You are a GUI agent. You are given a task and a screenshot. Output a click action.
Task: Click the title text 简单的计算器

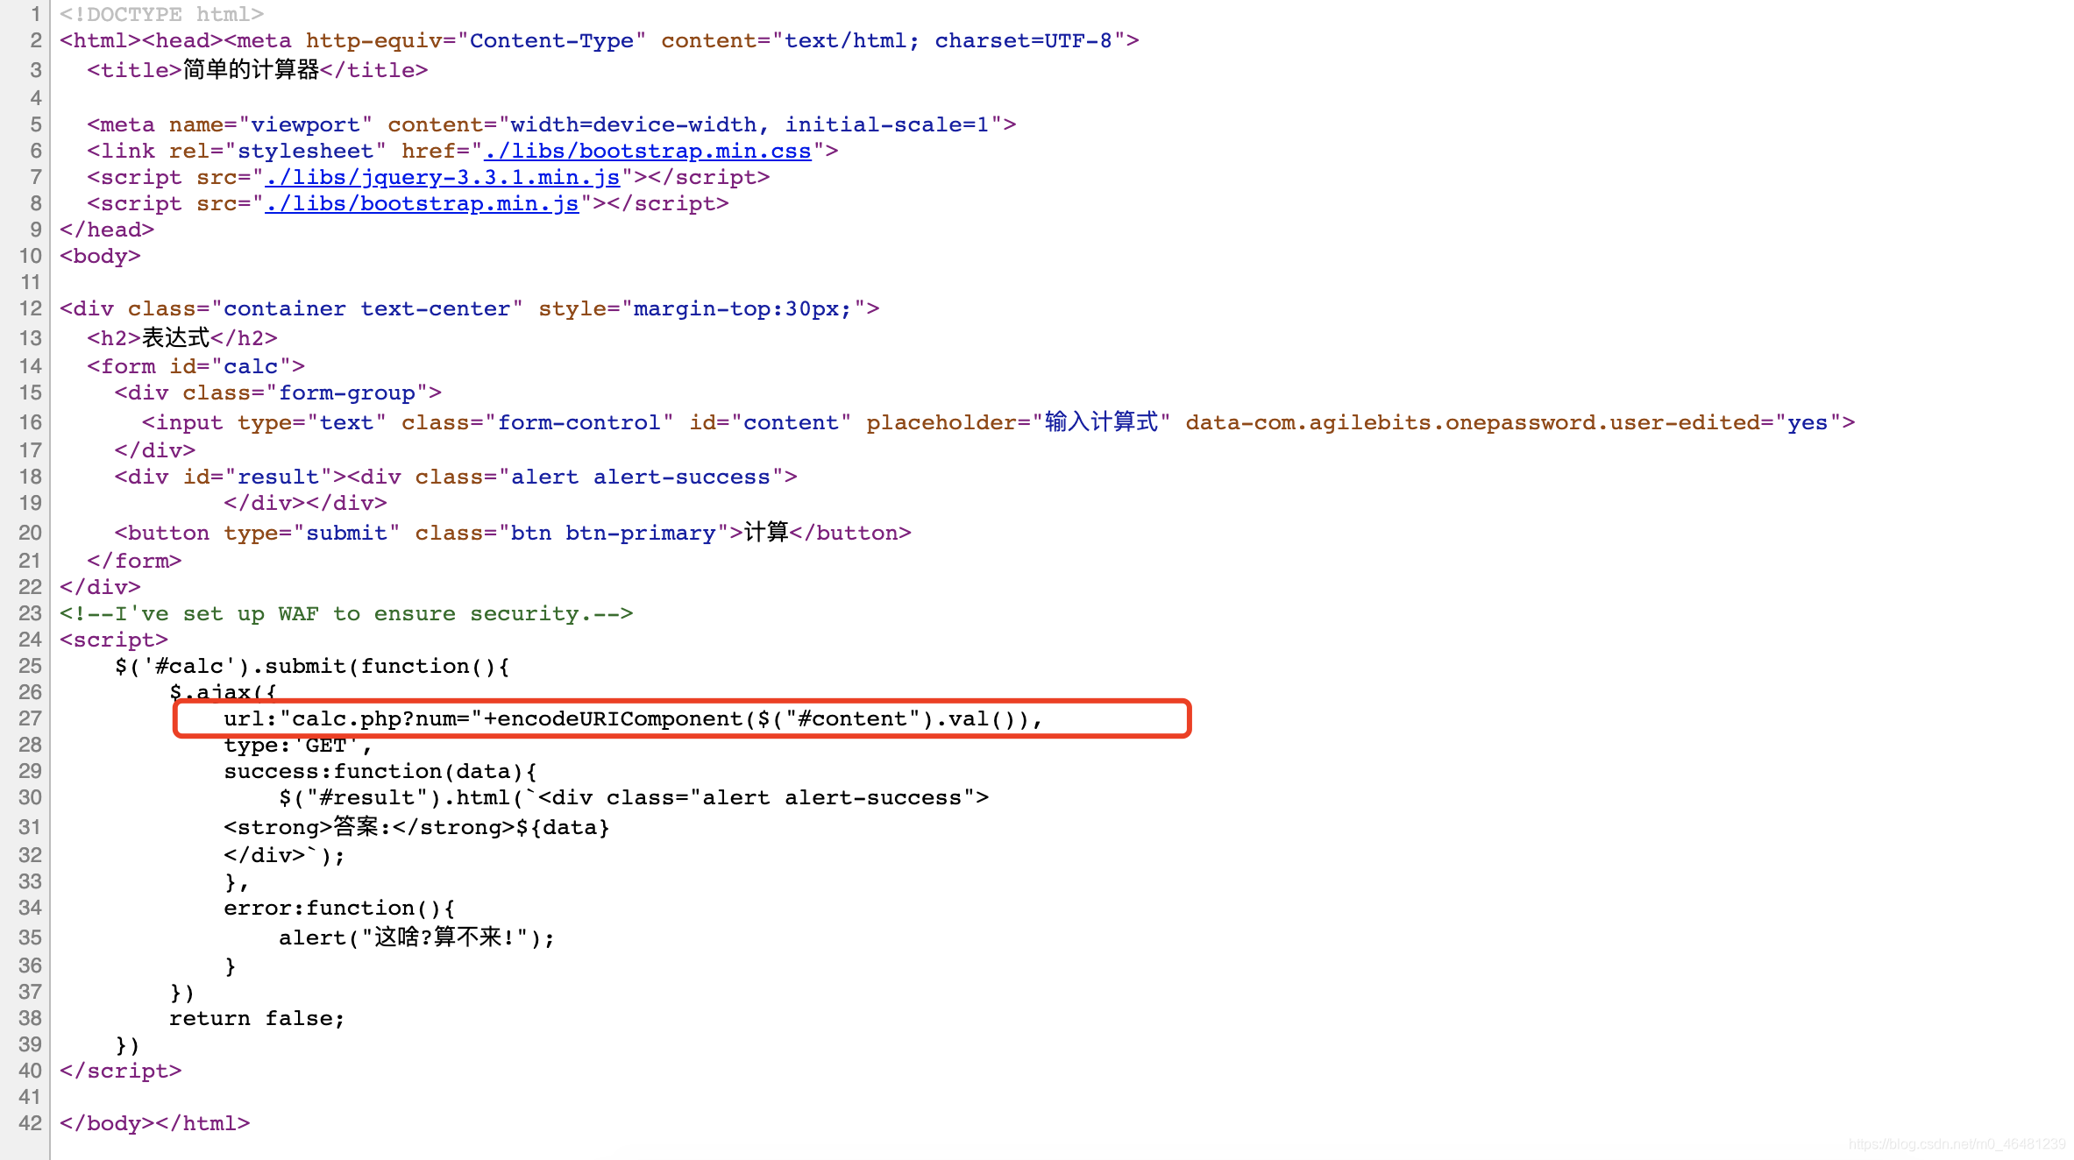[251, 70]
